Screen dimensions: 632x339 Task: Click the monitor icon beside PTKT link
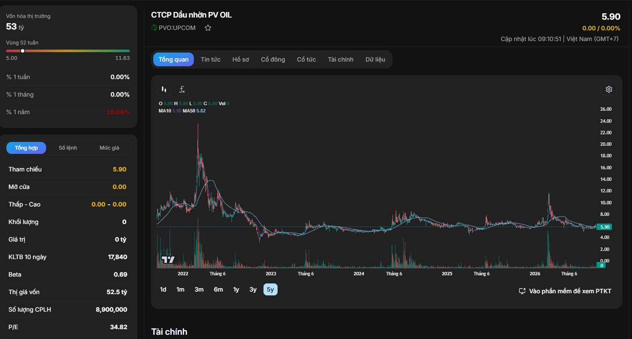(522, 291)
